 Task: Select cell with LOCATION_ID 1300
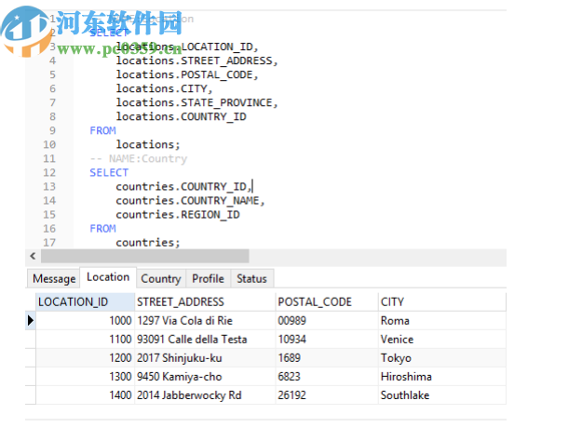pos(85,377)
